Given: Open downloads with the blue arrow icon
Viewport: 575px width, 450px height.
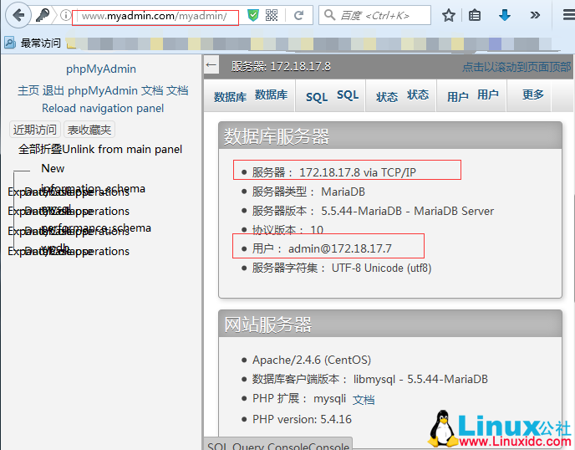Looking at the screenshot, I should [505, 15].
